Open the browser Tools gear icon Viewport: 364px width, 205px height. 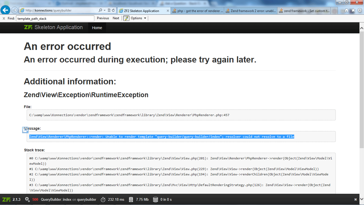359,10
